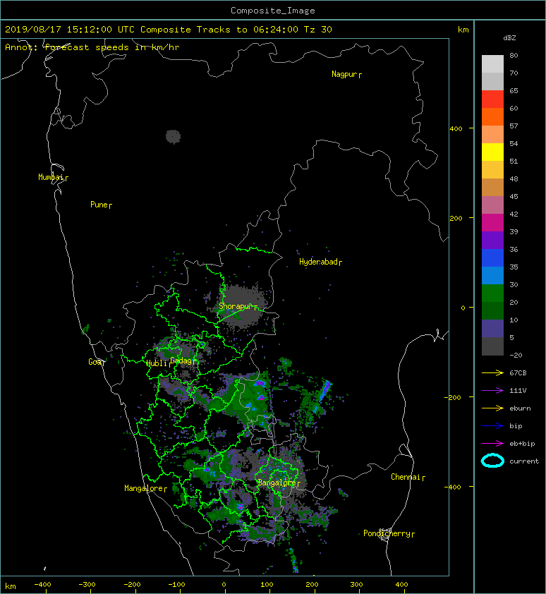The height and width of the screenshot is (594, 546).
Task: Click the 2019/08/17 15:12:00 UTC timestamp
Action: pos(69,30)
